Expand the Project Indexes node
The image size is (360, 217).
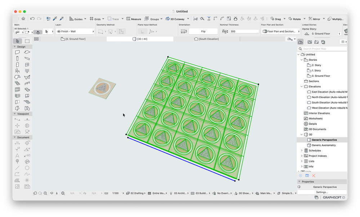coord(302,156)
